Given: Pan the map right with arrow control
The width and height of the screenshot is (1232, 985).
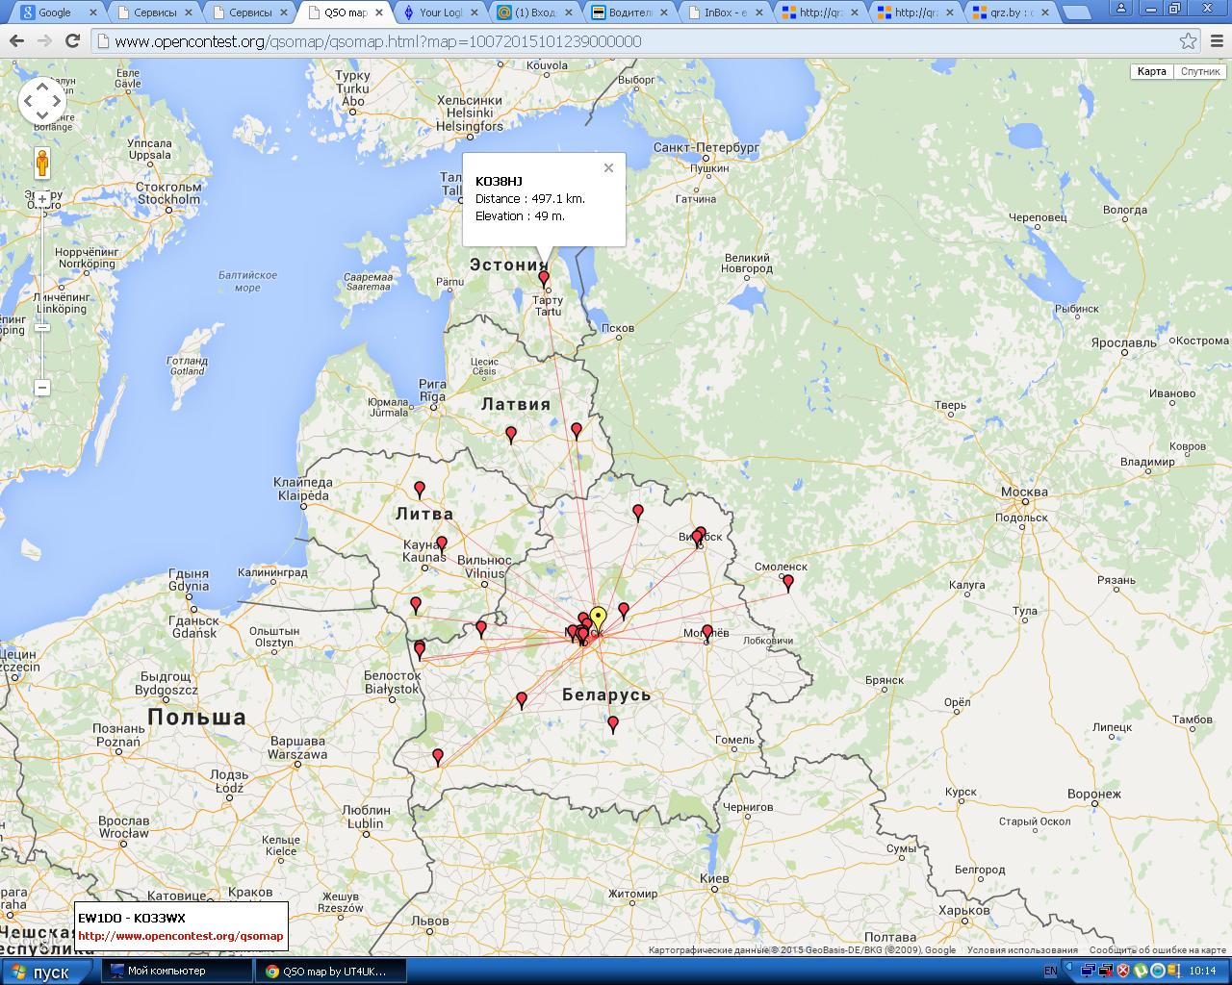Looking at the screenshot, I should point(57,101).
